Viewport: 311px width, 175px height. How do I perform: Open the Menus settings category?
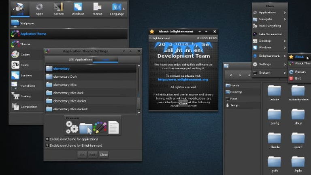point(97,9)
